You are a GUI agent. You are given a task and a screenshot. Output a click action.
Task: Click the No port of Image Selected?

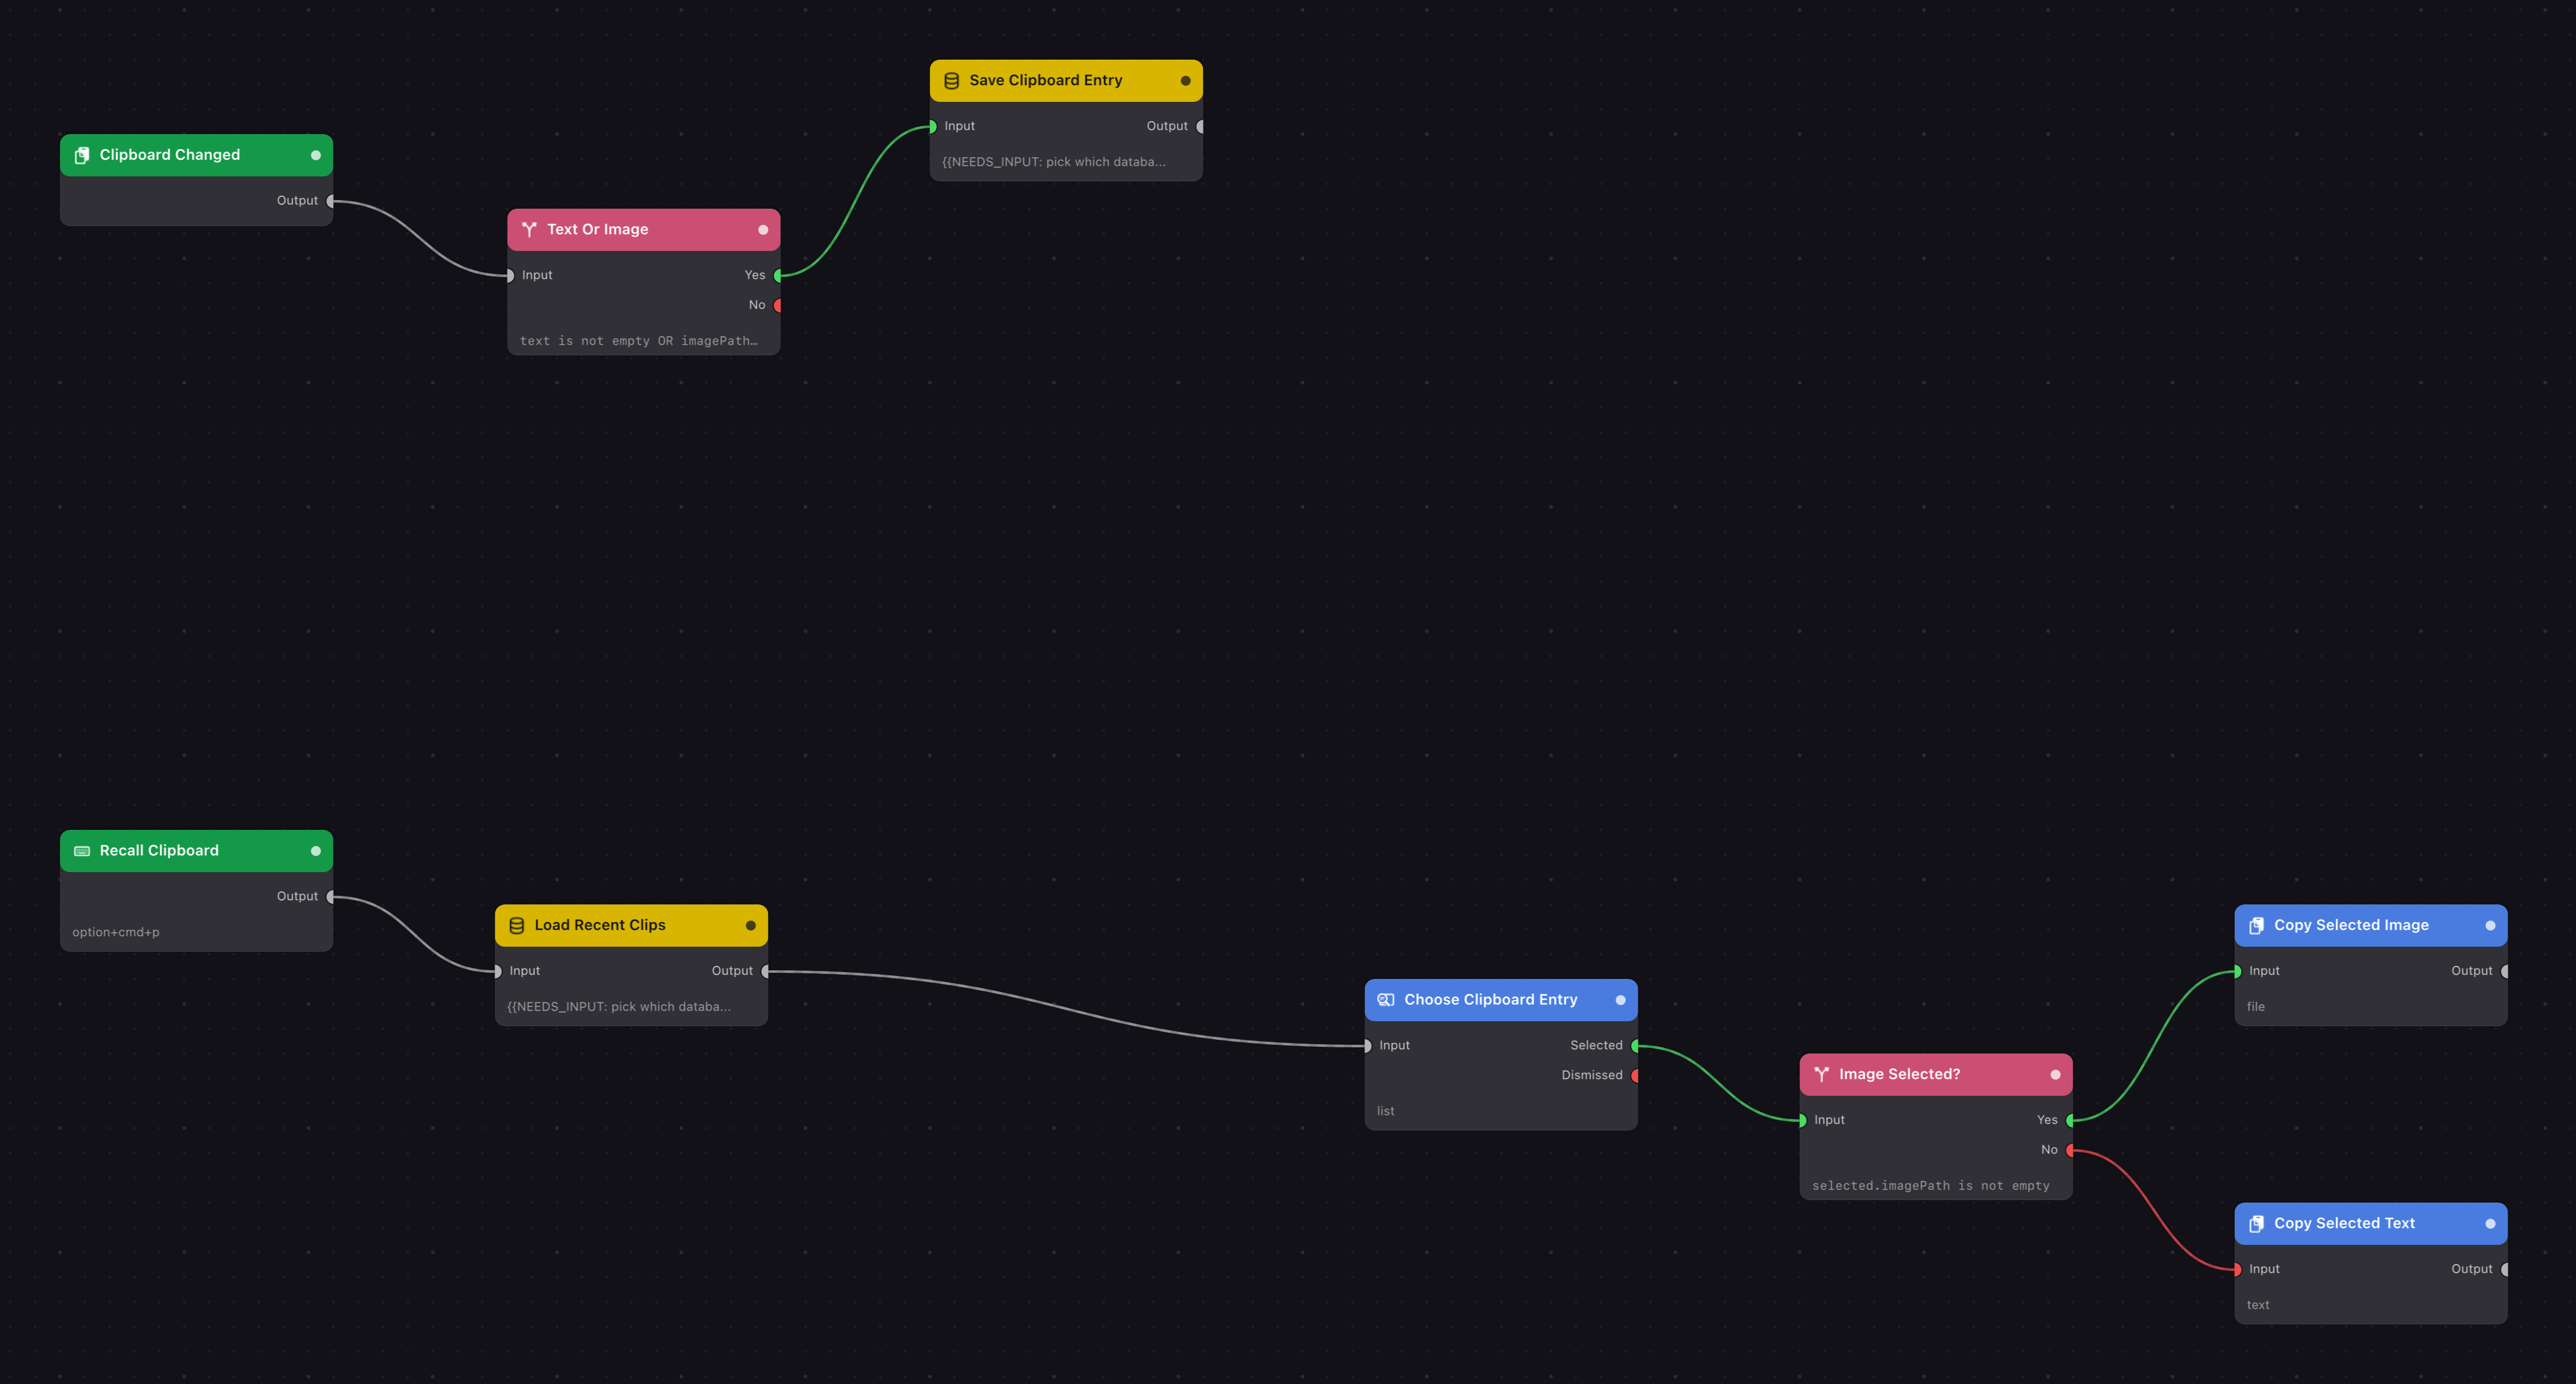point(2071,1151)
